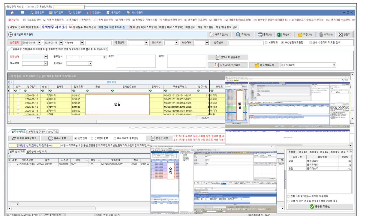Expand the 출고방법 dropdown
This screenshot has height=216, width=384.
click(x=46, y=63)
